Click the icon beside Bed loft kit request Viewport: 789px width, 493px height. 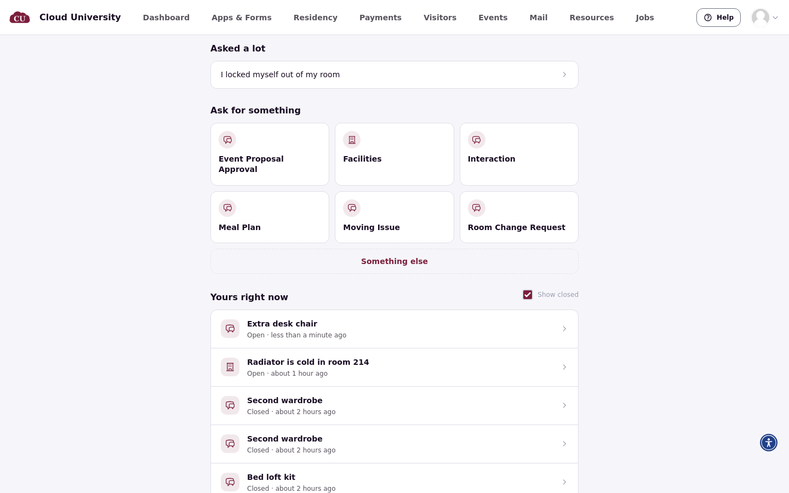coord(230,482)
